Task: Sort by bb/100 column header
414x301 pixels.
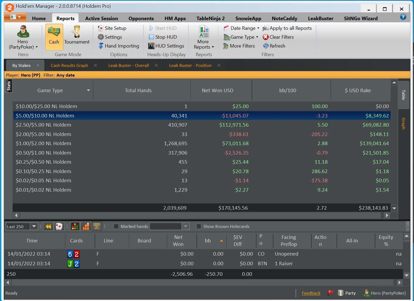Action: pos(291,90)
